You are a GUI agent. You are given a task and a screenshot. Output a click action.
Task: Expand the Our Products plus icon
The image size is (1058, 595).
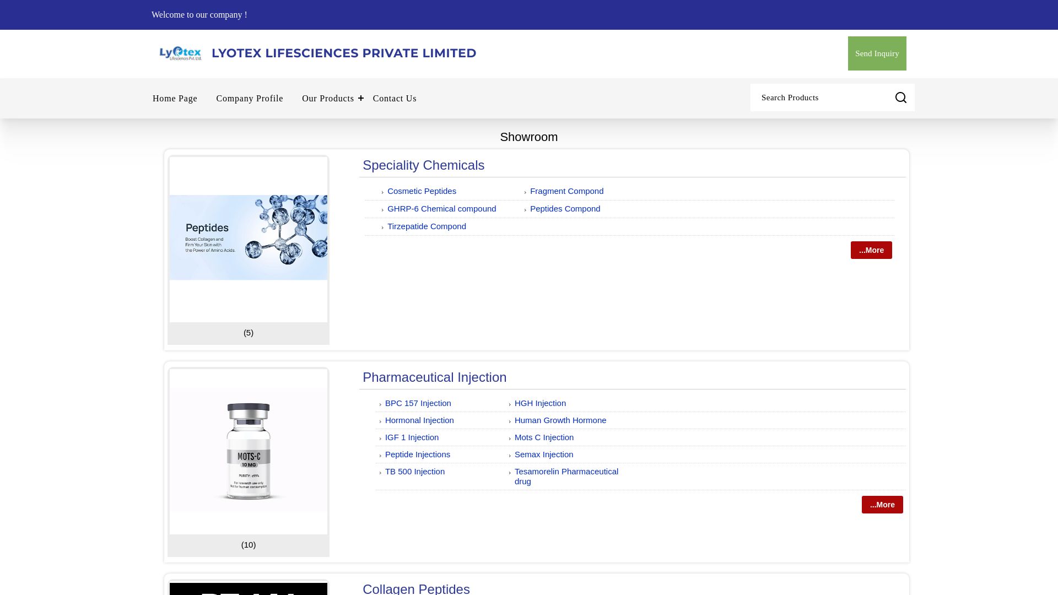coord(361,98)
